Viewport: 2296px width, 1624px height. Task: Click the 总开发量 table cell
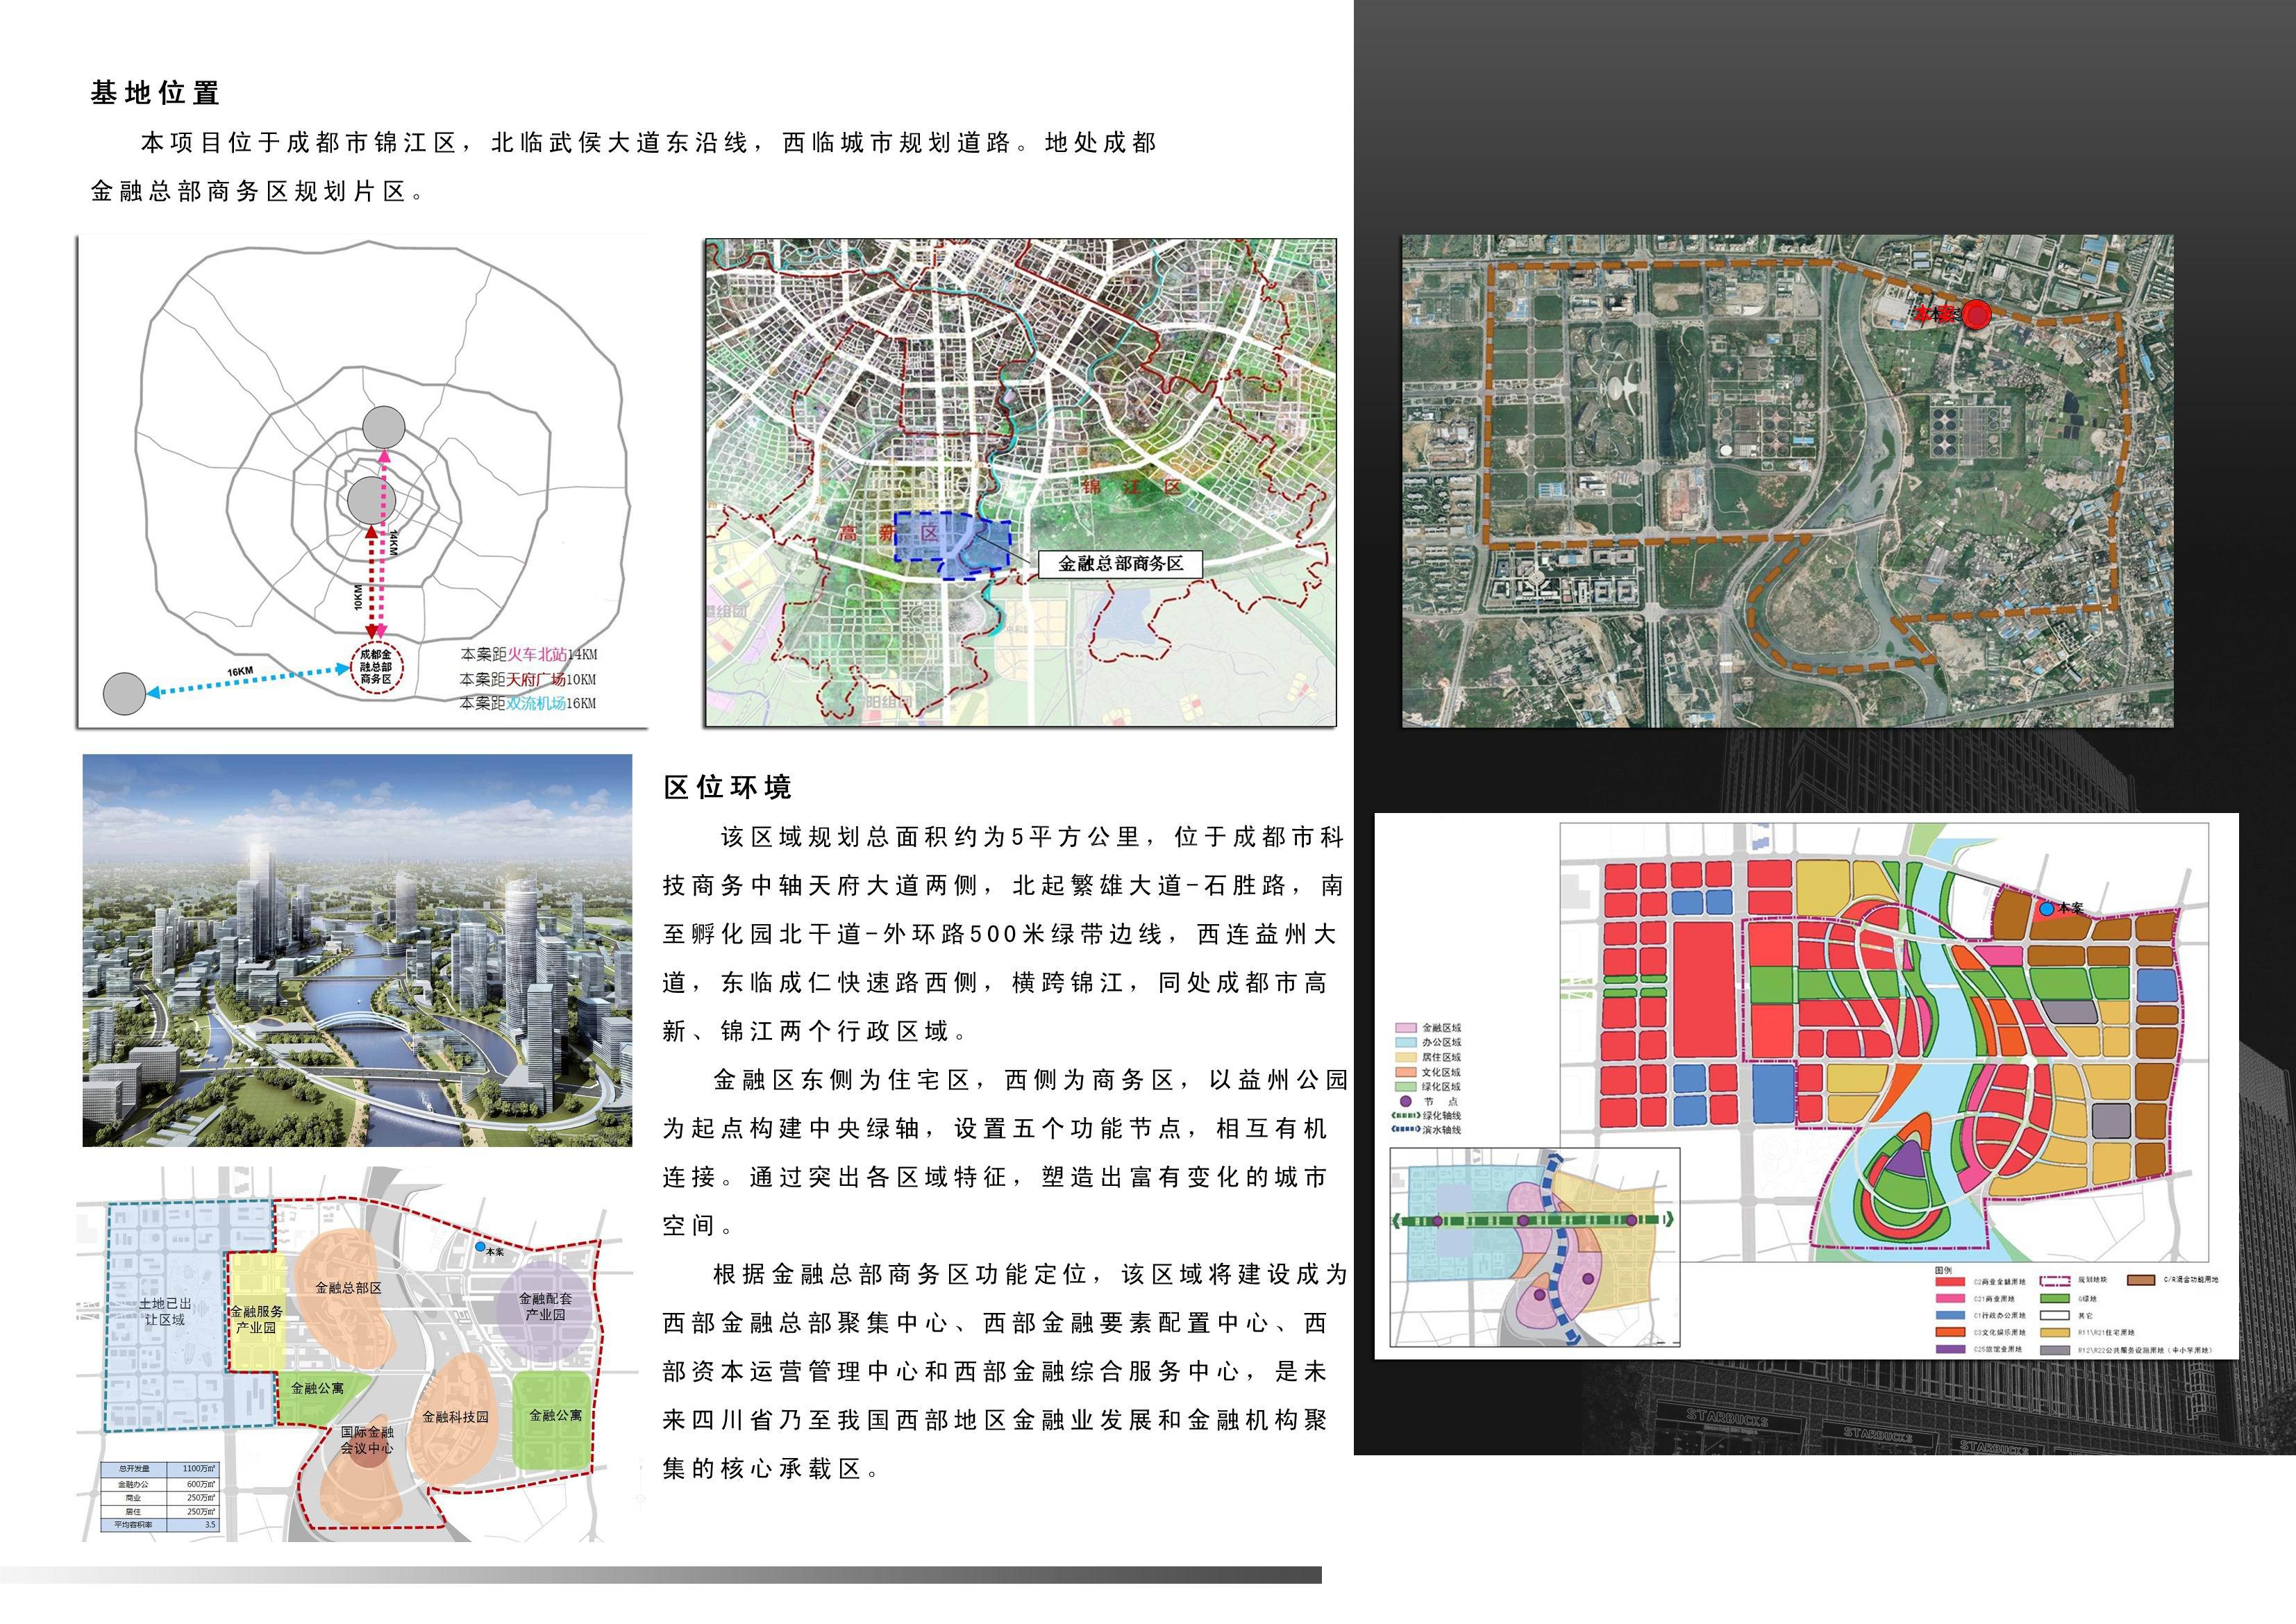click(134, 1469)
